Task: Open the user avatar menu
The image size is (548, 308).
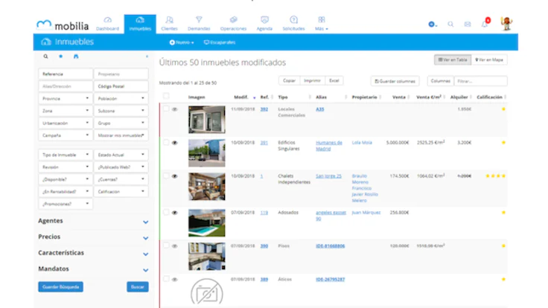Action: tap(506, 23)
